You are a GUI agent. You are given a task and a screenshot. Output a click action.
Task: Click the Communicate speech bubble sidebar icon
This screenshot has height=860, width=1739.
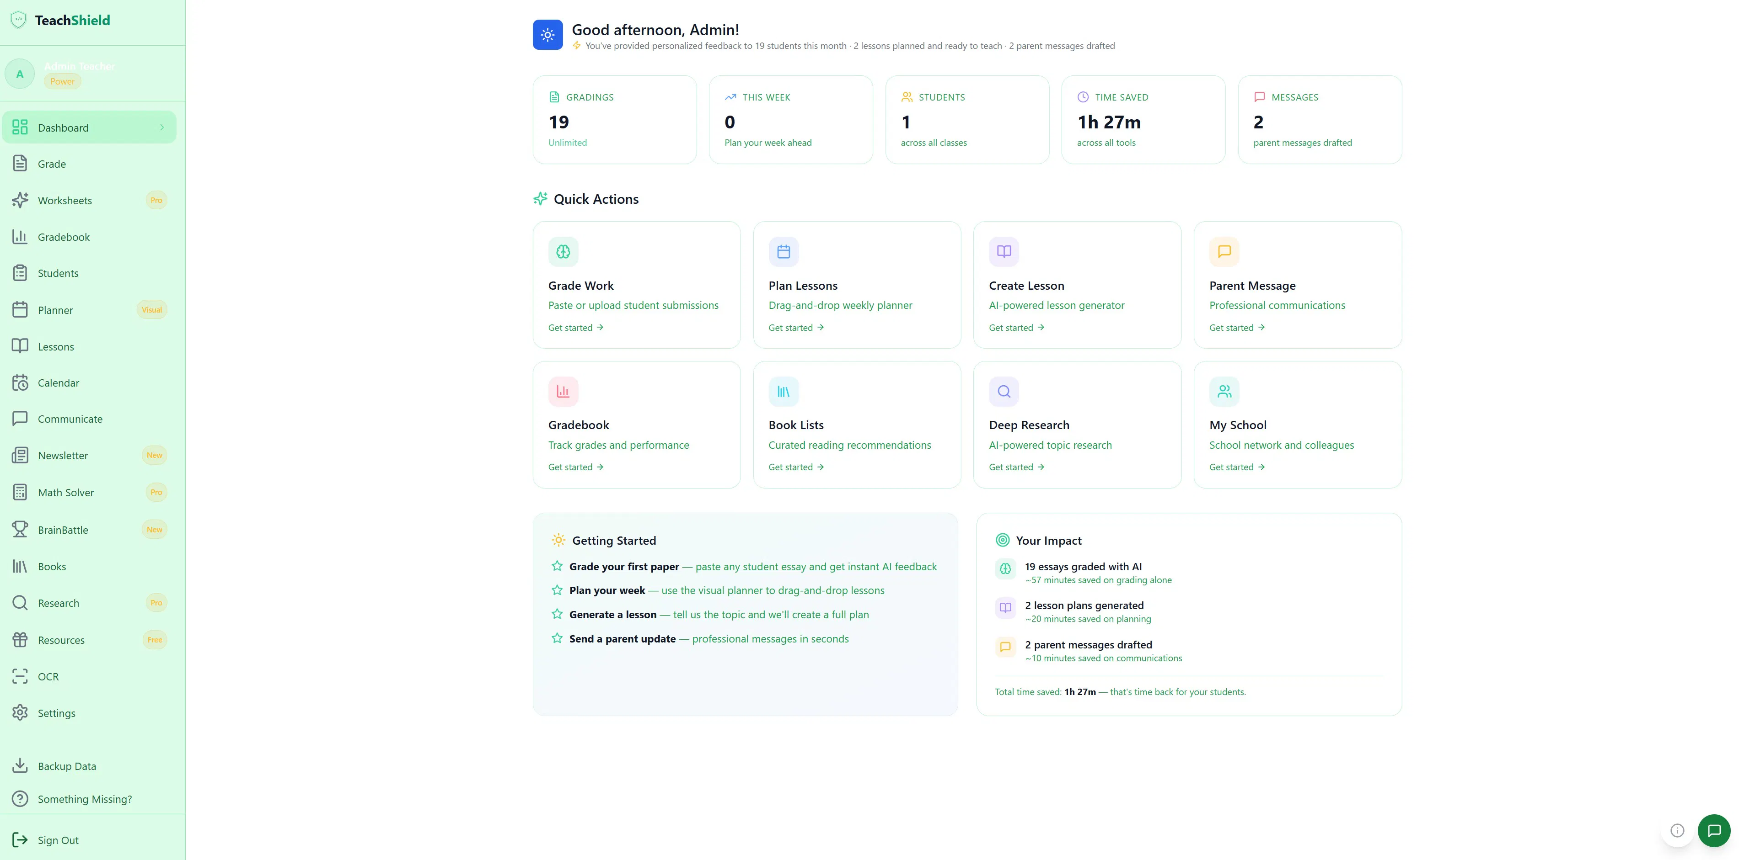20,419
